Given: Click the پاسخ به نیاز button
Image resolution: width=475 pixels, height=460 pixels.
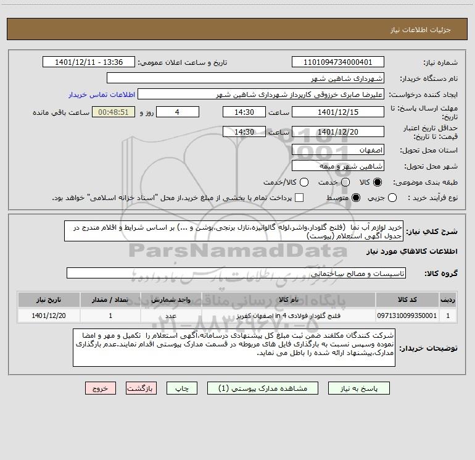Looking at the screenshot, I should point(358,388).
